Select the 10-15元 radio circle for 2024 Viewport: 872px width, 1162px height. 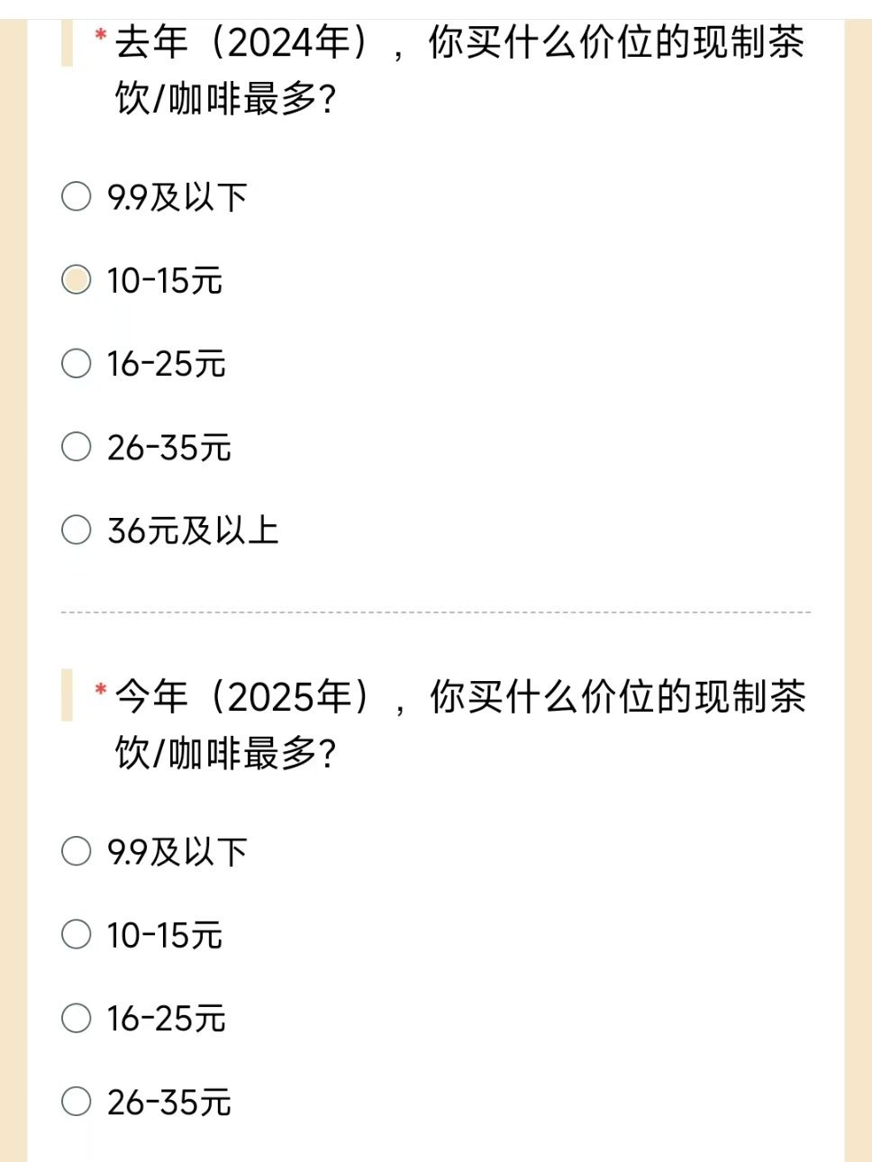point(77,279)
